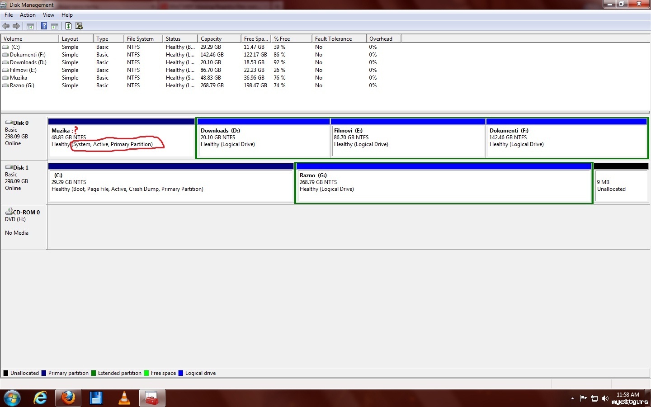Sort by the Capacity column header
The height and width of the screenshot is (407, 651).
(x=219, y=39)
